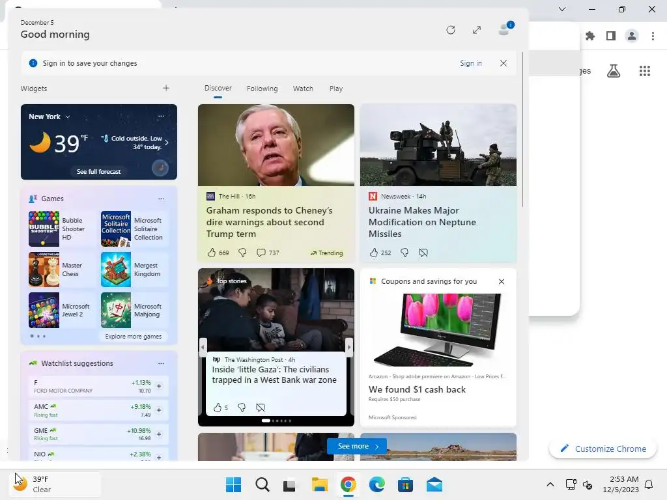Open Chrome Labs flask icon
The width and height of the screenshot is (667, 500).
(x=613, y=71)
